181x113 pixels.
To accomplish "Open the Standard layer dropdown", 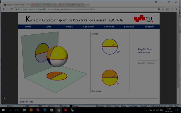I will [76, 106].
